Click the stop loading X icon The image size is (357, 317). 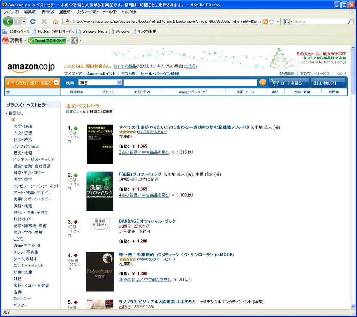pyautogui.click(x=44, y=21)
